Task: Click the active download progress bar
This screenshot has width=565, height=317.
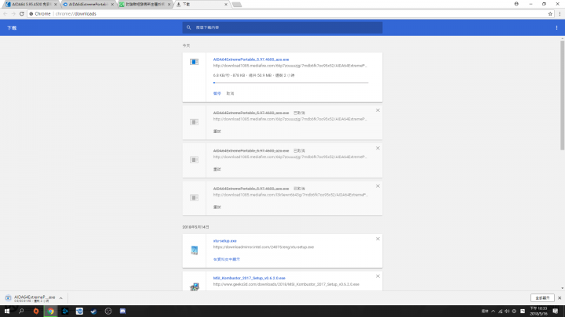Action: 290,83
